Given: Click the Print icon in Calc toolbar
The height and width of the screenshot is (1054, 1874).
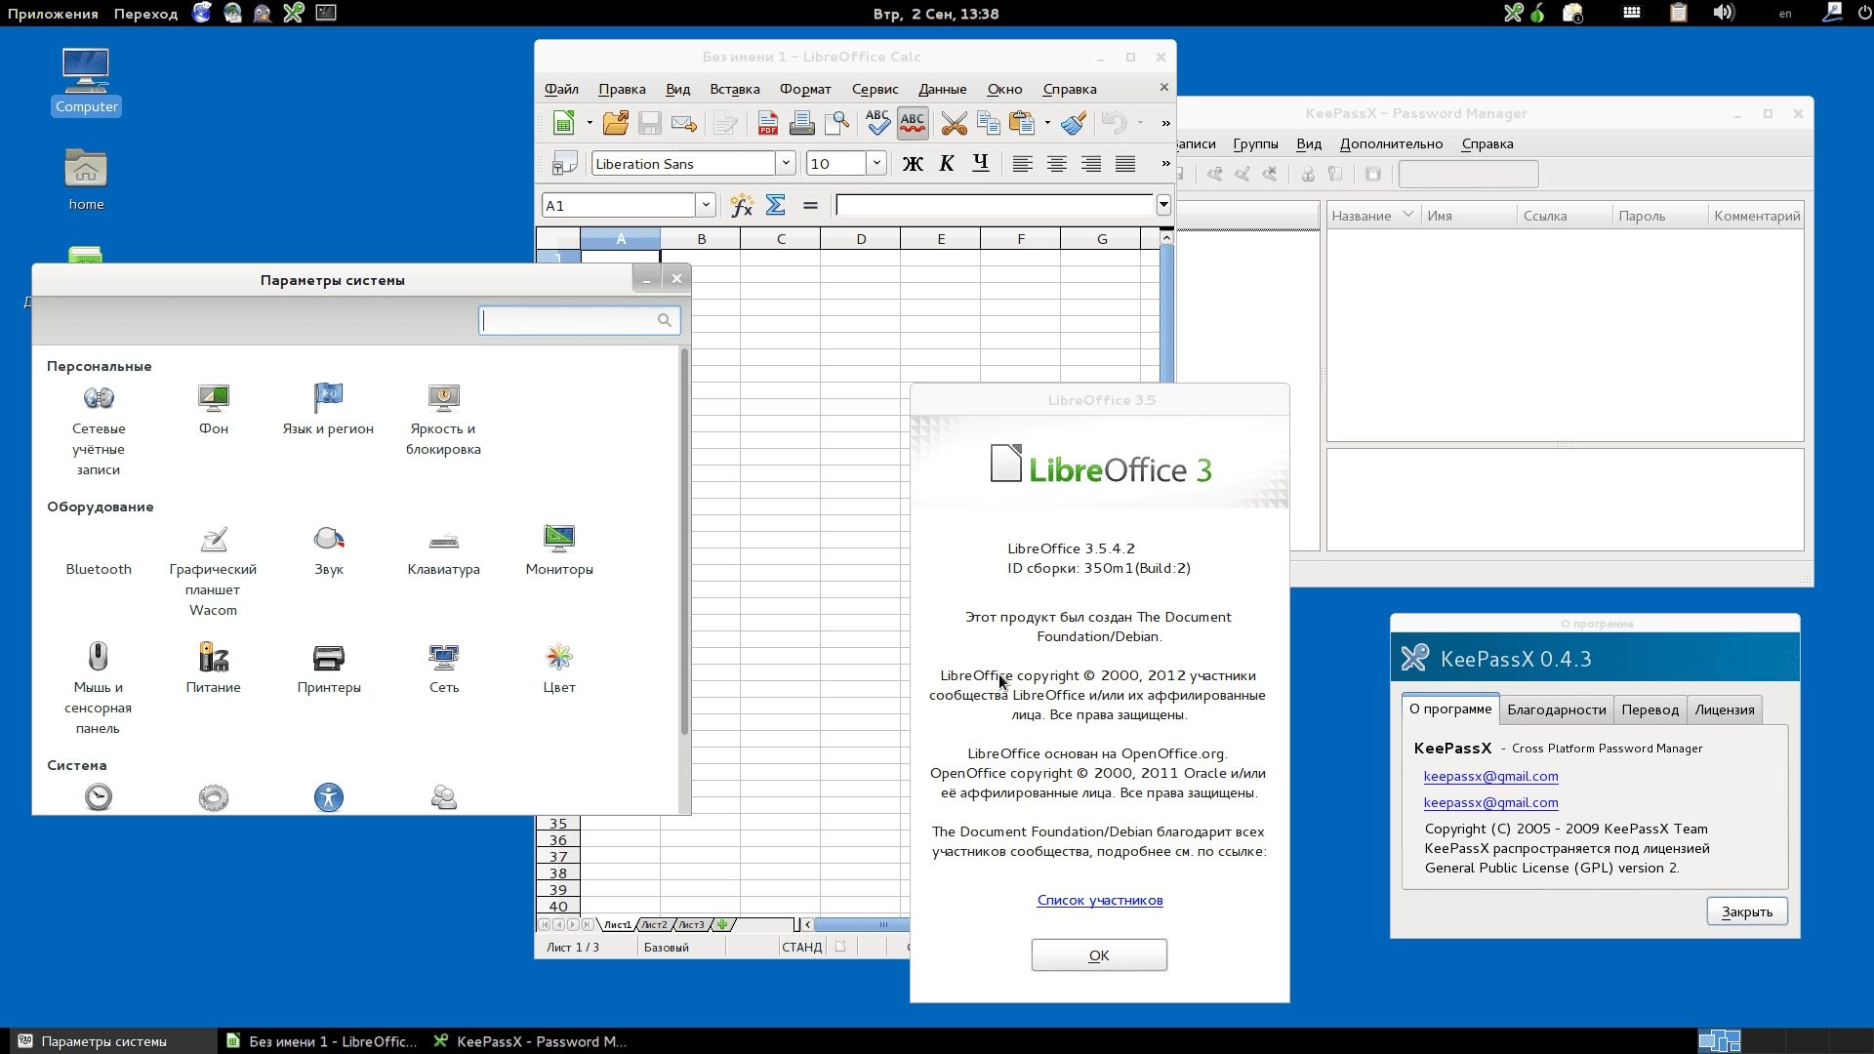Looking at the screenshot, I should coord(802,123).
